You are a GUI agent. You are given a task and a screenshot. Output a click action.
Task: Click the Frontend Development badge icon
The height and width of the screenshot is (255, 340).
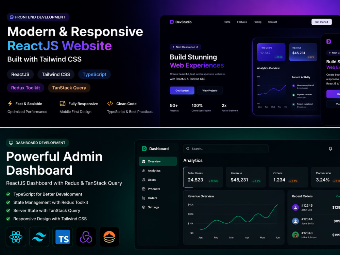click(x=12, y=17)
